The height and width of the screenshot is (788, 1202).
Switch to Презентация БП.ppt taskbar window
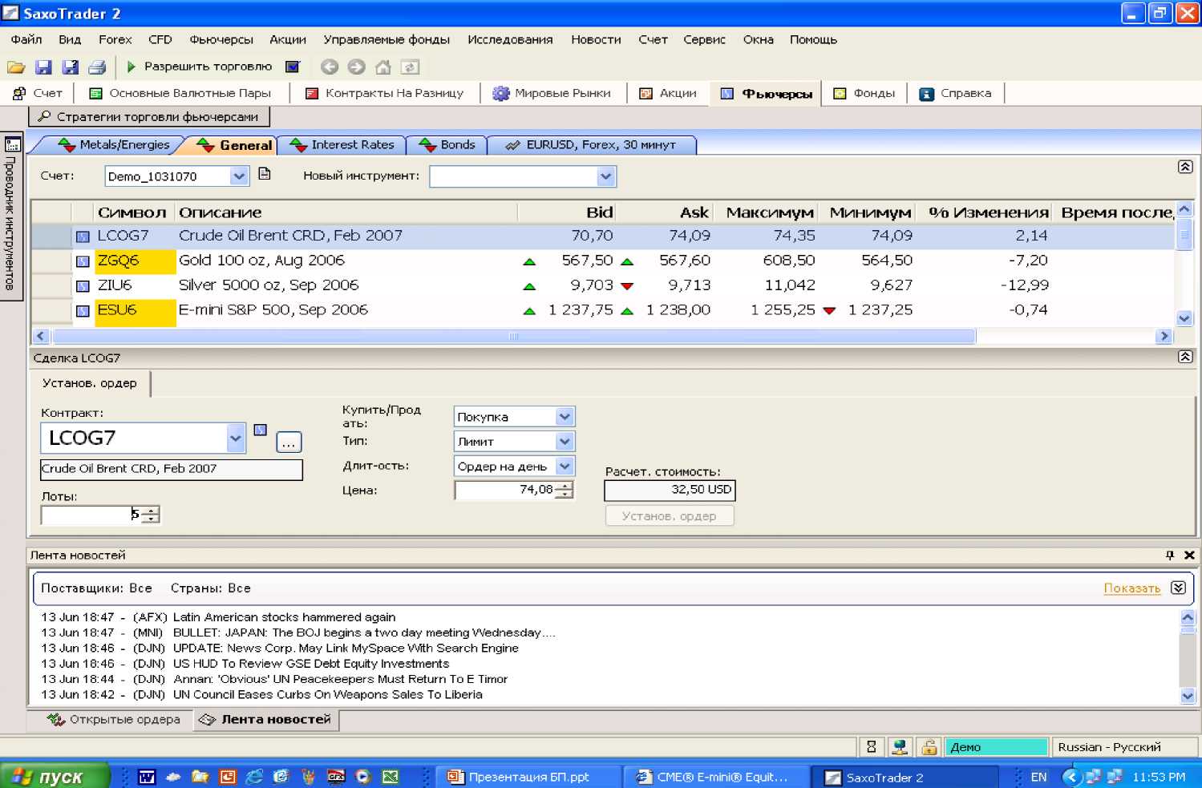(529, 777)
